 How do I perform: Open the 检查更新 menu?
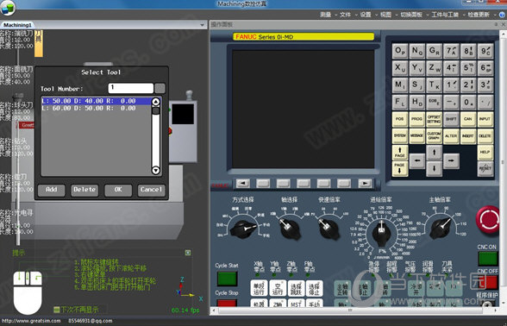point(479,15)
